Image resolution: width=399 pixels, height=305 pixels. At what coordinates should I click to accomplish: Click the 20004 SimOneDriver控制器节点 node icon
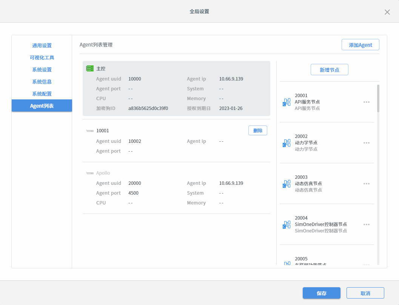[287, 224]
